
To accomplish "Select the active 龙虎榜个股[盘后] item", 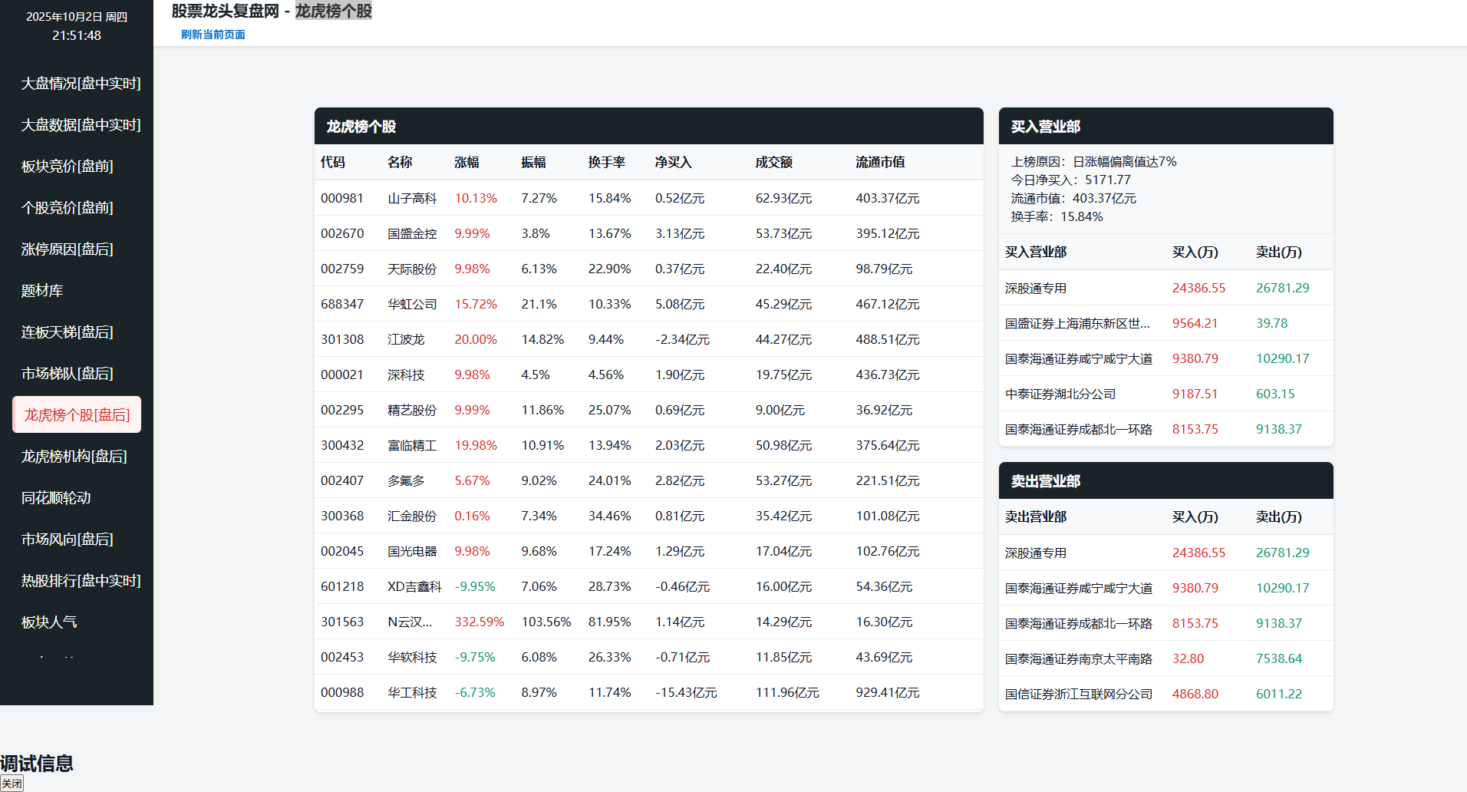I will [77, 415].
